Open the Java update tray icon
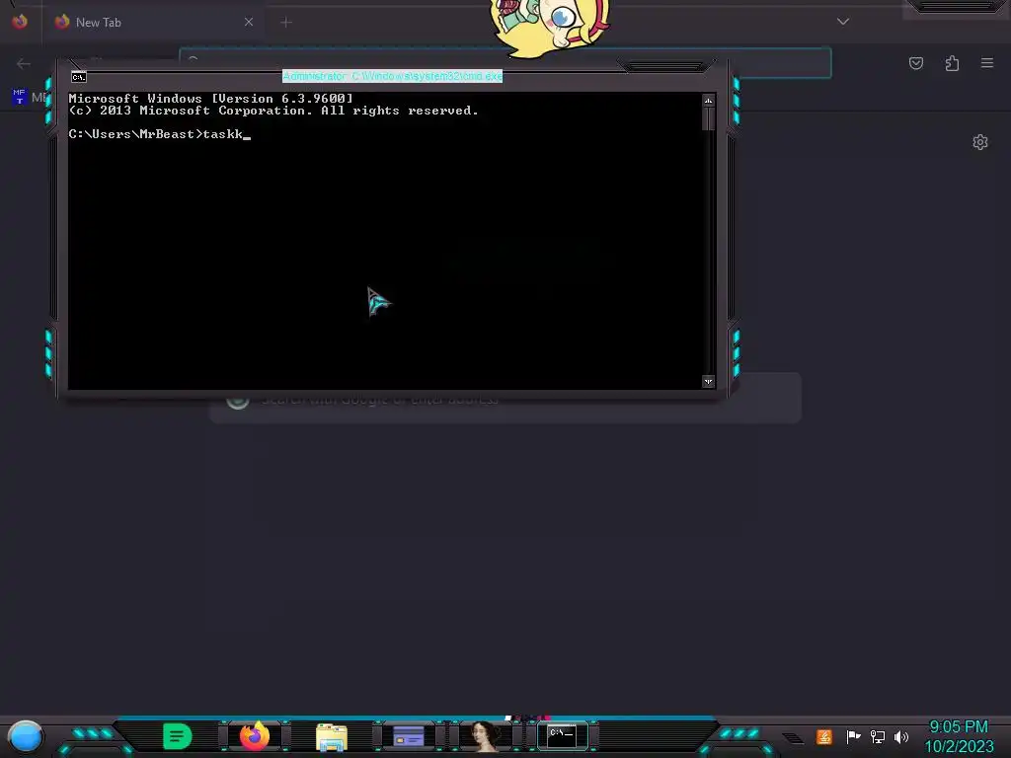The width and height of the screenshot is (1011, 758). point(824,736)
